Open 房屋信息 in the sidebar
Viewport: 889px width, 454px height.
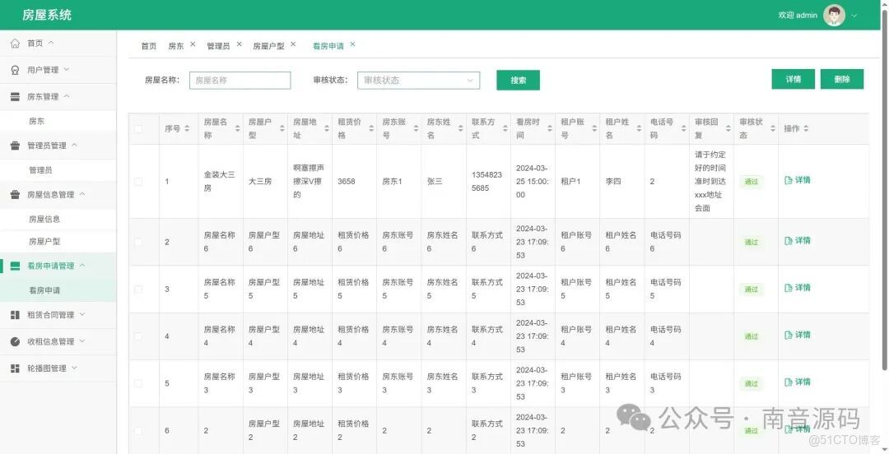point(44,219)
